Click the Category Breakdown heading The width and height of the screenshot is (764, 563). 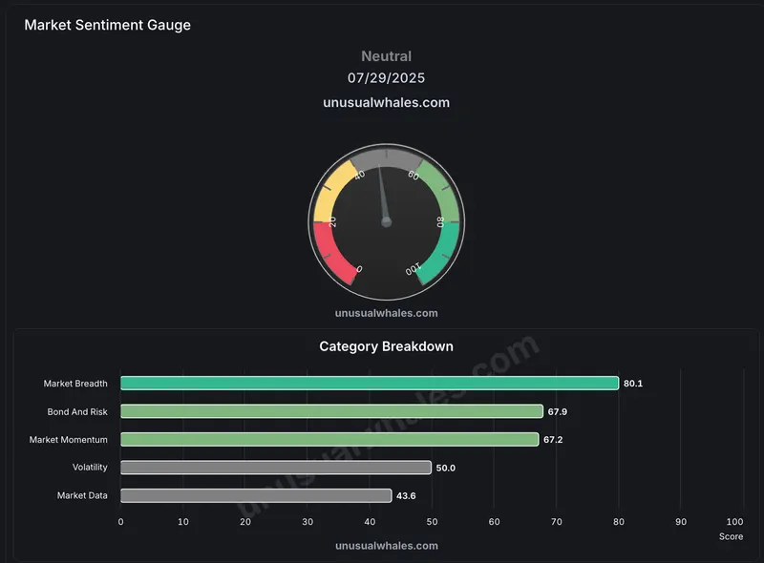pos(387,346)
